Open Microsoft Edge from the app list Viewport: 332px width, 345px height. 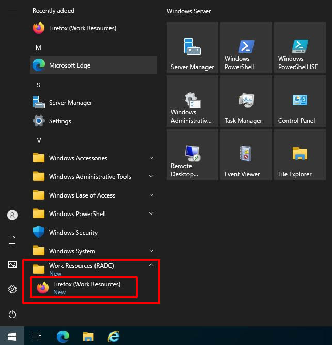coord(94,65)
